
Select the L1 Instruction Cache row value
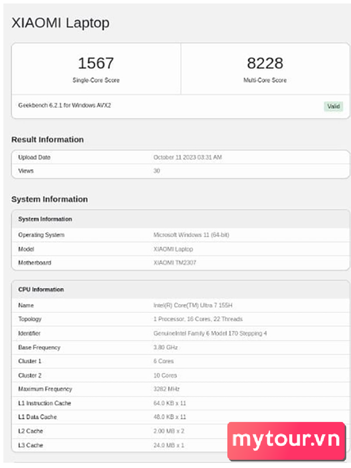click(x=169, y=403)
